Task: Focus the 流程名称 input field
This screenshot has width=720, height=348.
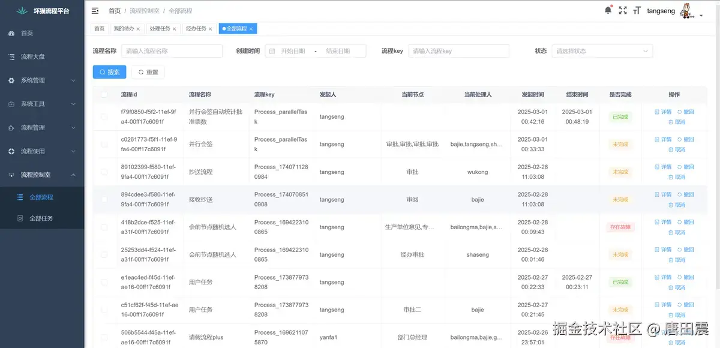Action: pos(172,51)
